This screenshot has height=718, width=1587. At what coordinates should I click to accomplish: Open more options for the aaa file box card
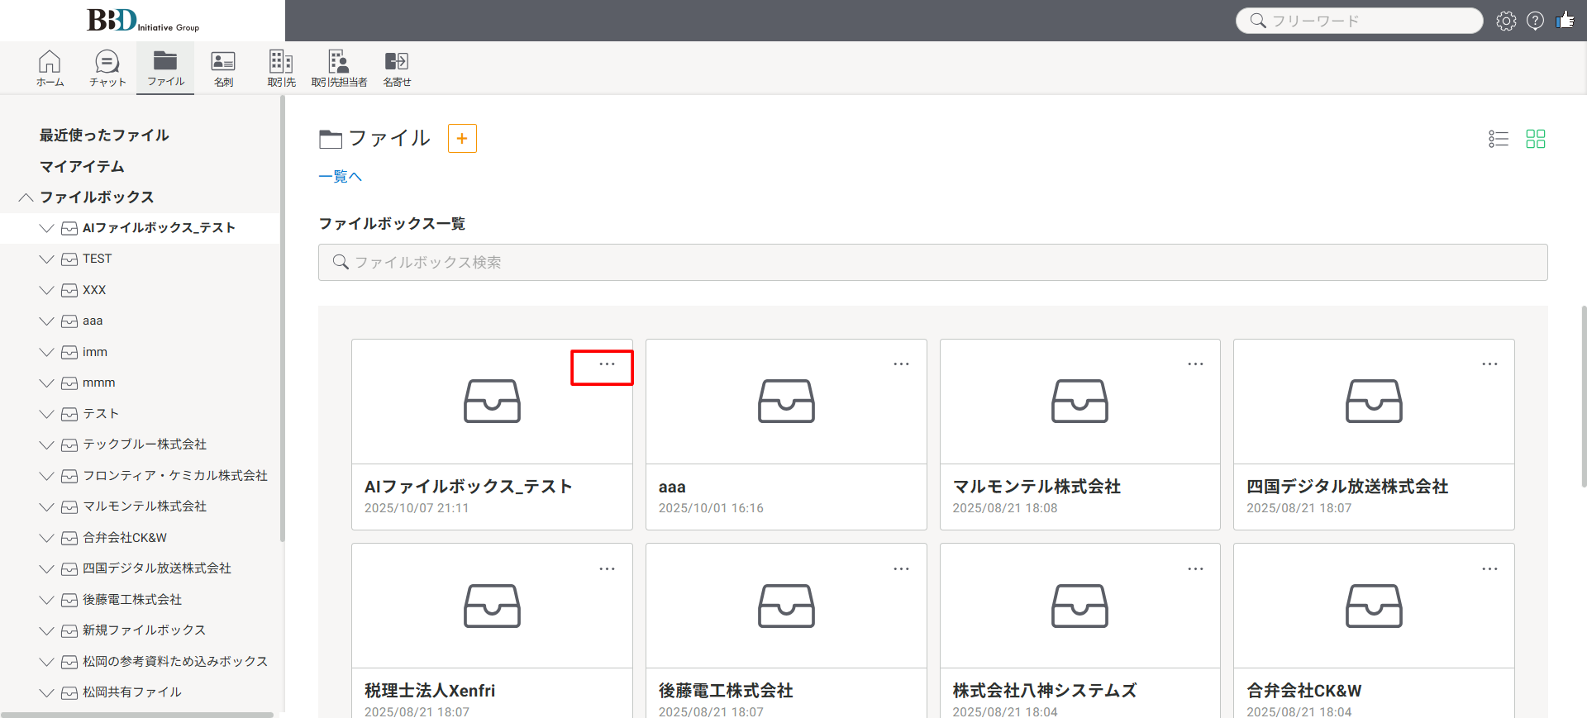[901, 364]
